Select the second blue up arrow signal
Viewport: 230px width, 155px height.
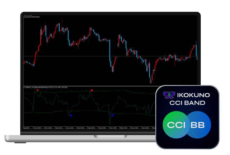point(112,115)
